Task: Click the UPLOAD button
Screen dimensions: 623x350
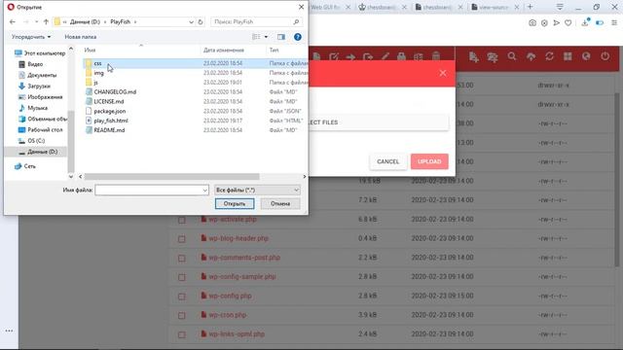Action: tap(429, 161)
